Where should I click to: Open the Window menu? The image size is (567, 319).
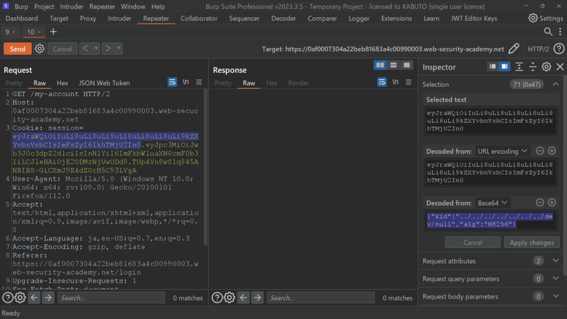133,7
